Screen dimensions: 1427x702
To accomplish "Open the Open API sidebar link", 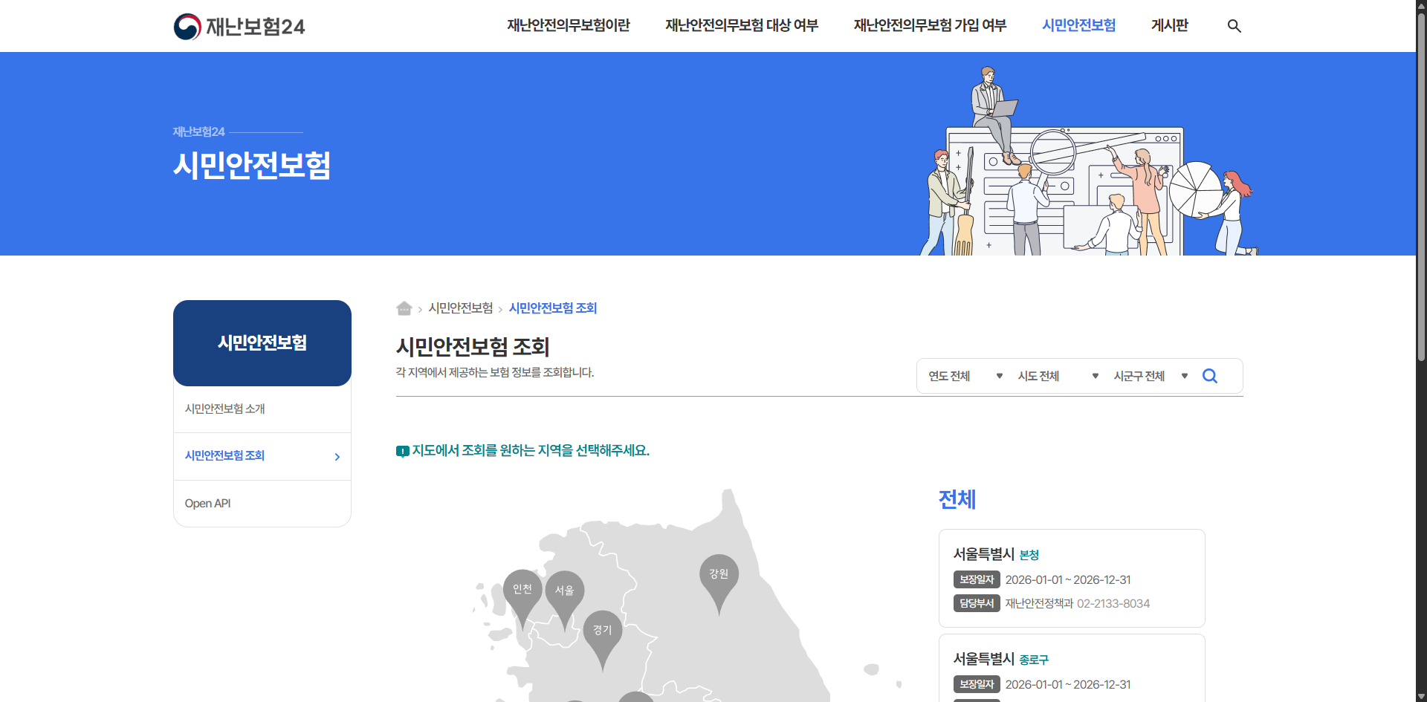I will (x=208, y=503).
